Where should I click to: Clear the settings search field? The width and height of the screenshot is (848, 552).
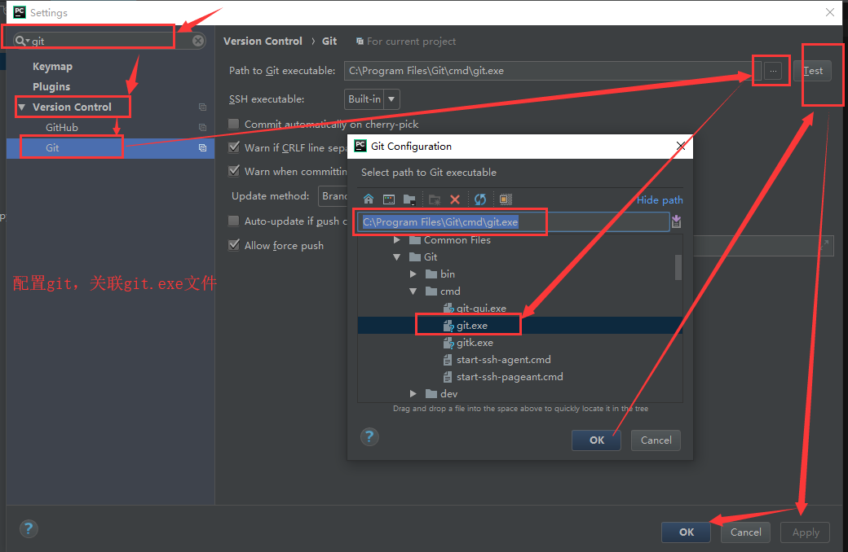tap(198, 41)
